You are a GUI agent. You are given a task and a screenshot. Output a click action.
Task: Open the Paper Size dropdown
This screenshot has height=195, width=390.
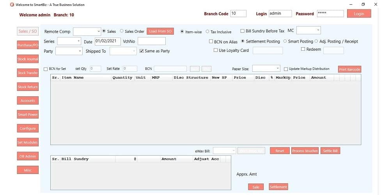coord(266,68)
